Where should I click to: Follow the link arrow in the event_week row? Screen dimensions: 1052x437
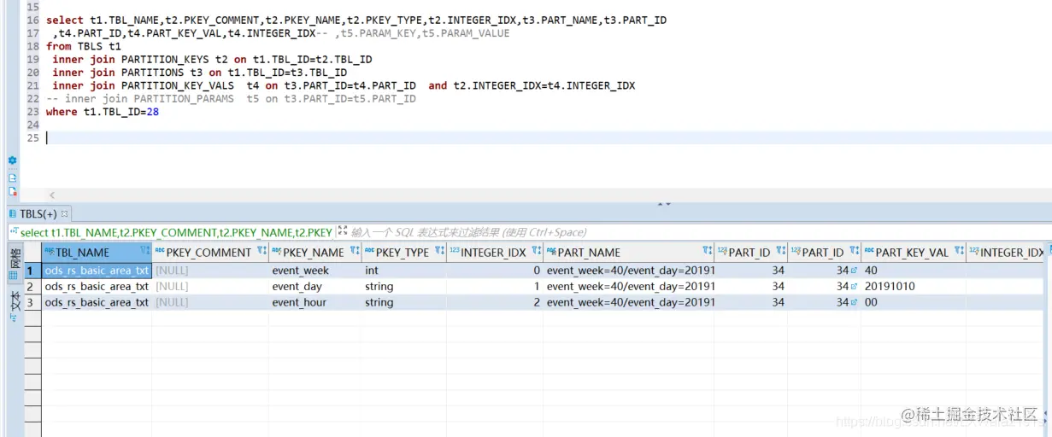point(855,271)
